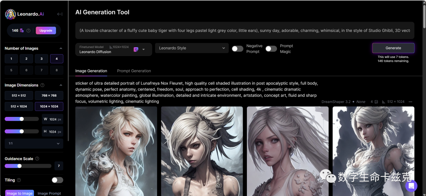Select 8 images option
The height and width of the screenshot is (196, 426).
[x=57, y=70]
